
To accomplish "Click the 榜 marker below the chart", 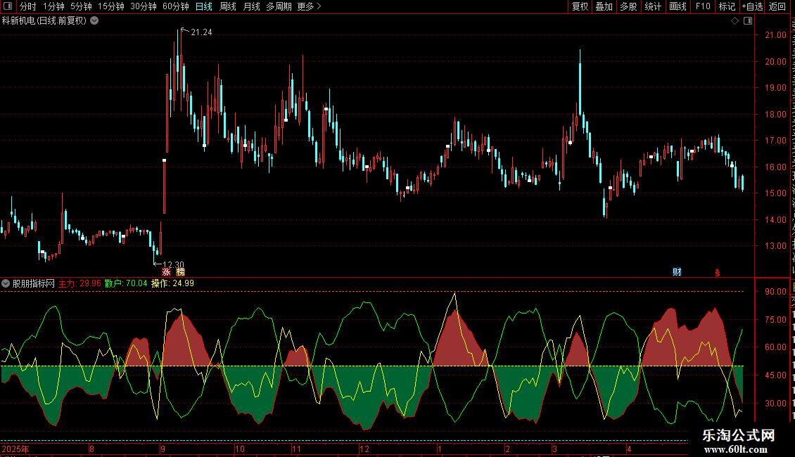I will coord(181,272).
